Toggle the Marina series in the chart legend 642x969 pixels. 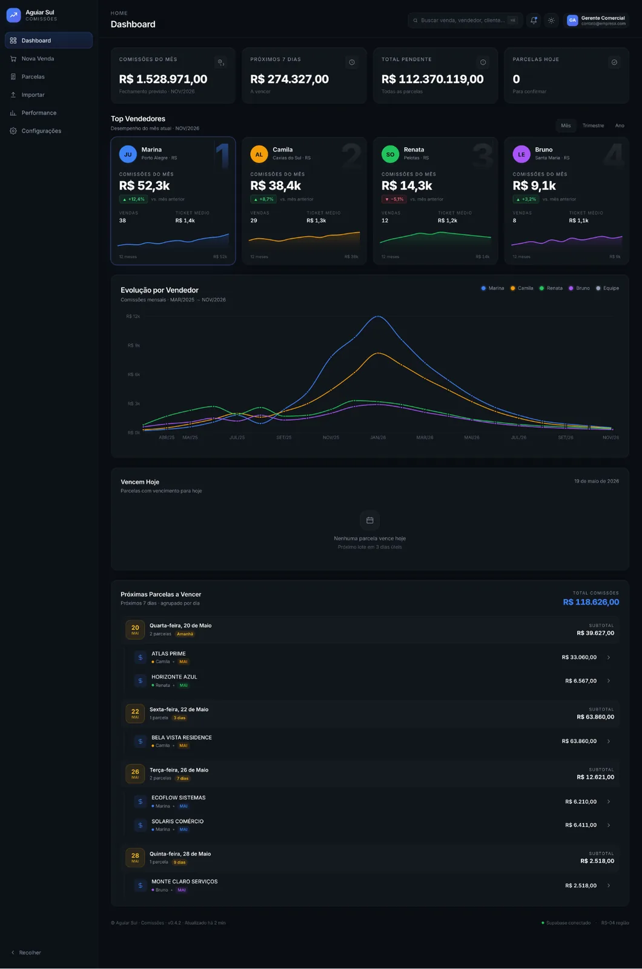(492, 288)
